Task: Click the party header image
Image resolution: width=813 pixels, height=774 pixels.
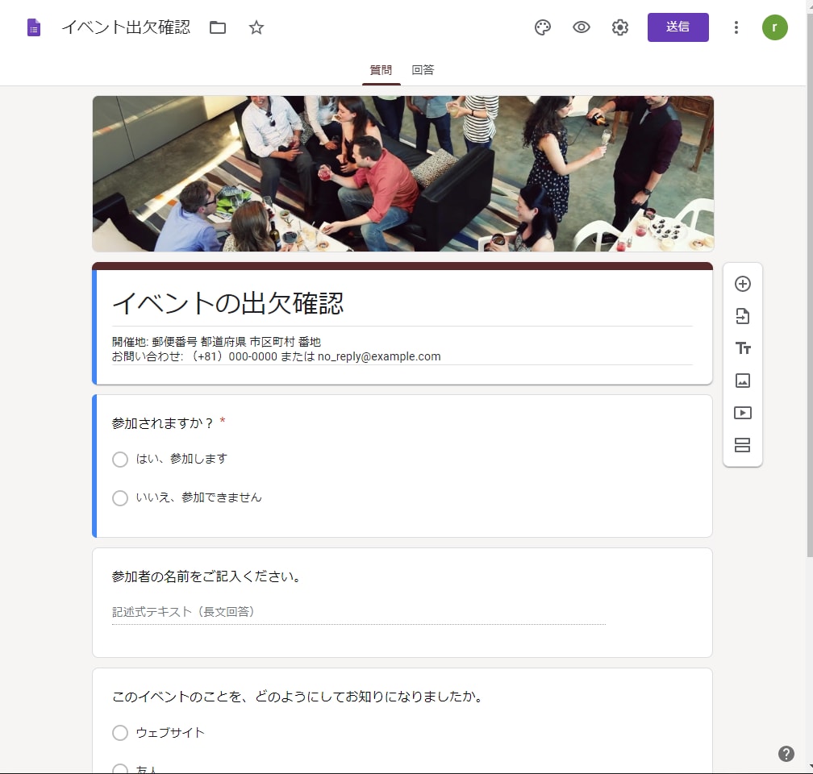Action: [x=403, y=173]
